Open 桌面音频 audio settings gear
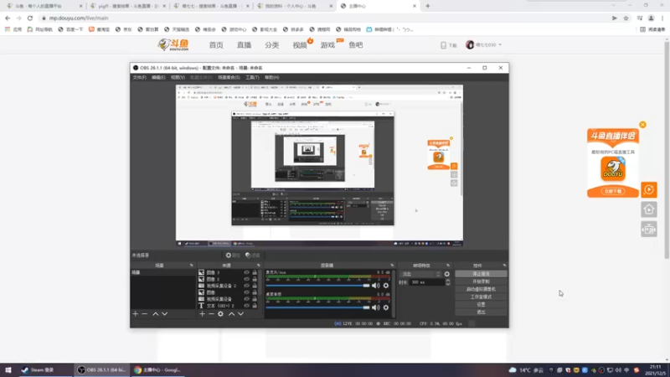Image resolution: width=670 pixels, height=377 pixels. [x=386, y=307]
